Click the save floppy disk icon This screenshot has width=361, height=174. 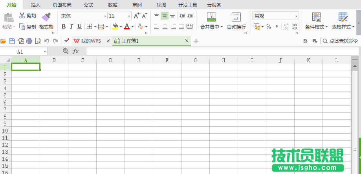tap(12, 41)
